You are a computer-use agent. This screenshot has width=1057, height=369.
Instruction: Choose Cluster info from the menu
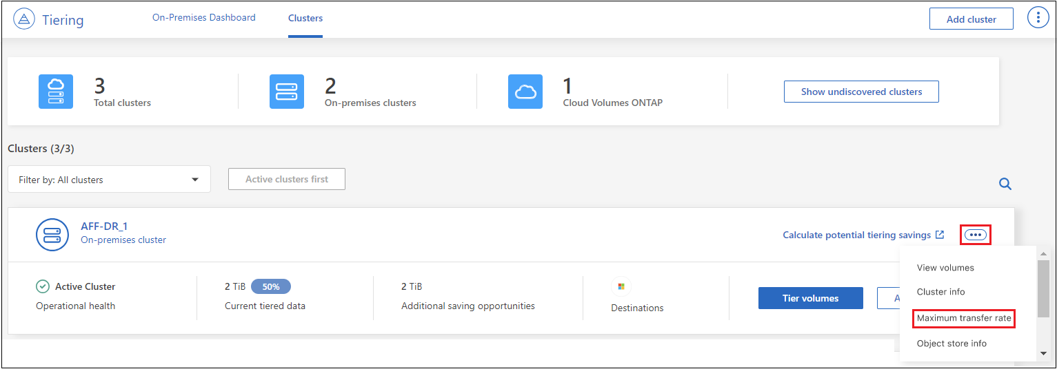(x=940, y=292)
